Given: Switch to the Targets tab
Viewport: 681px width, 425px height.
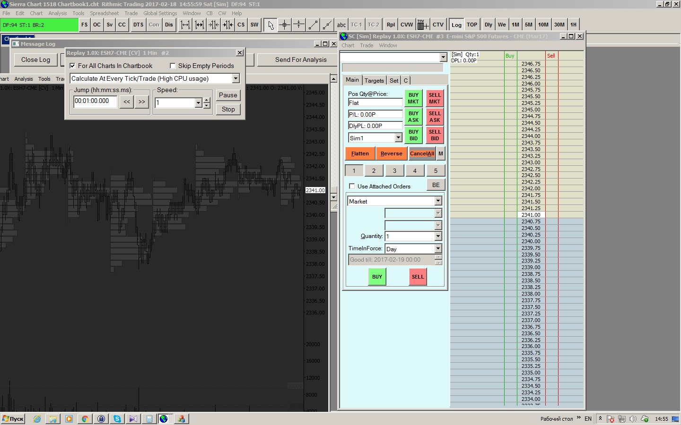Looking at the screenshot, I should (374, 80).
